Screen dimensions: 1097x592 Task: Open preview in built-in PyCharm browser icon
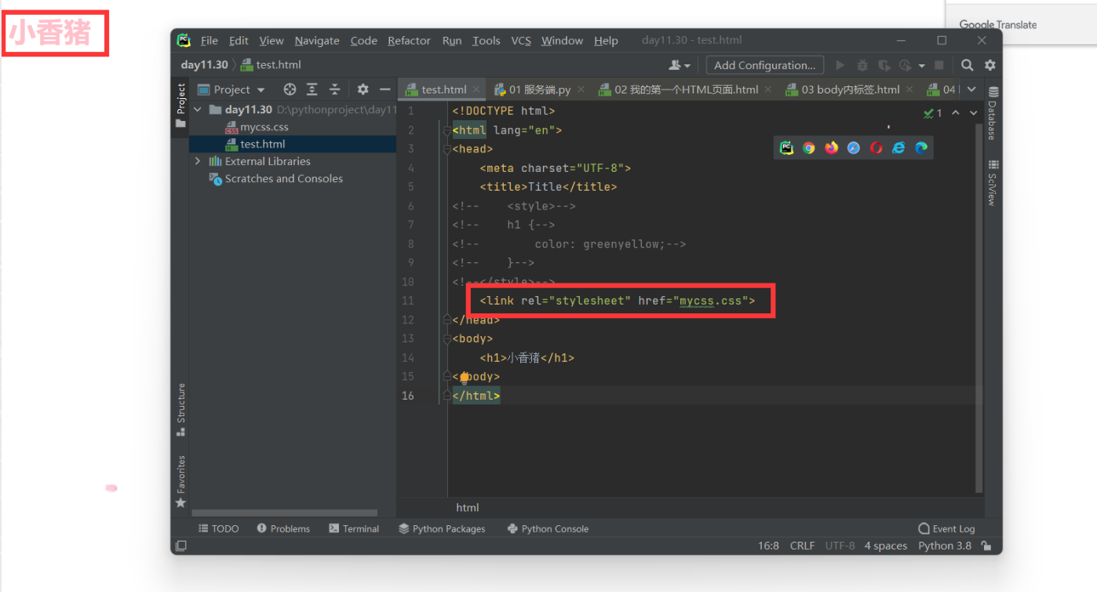pyautogui.click(x=786, y=148)
